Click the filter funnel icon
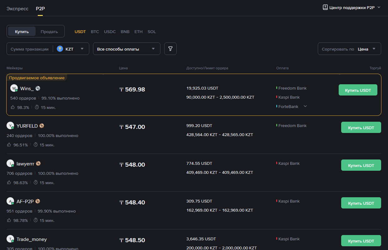The height and width of the screenshot is (250, 388). (170, 49)
